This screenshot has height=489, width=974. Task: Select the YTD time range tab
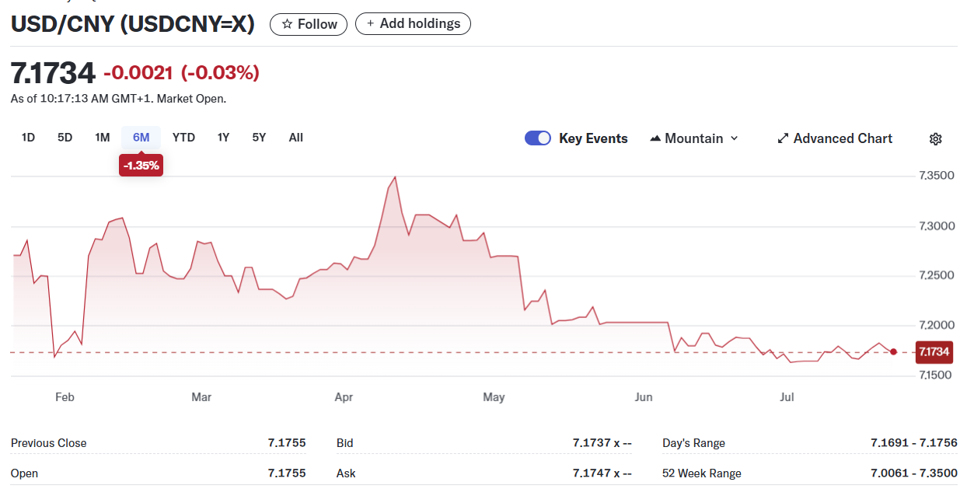pos(183,138)
